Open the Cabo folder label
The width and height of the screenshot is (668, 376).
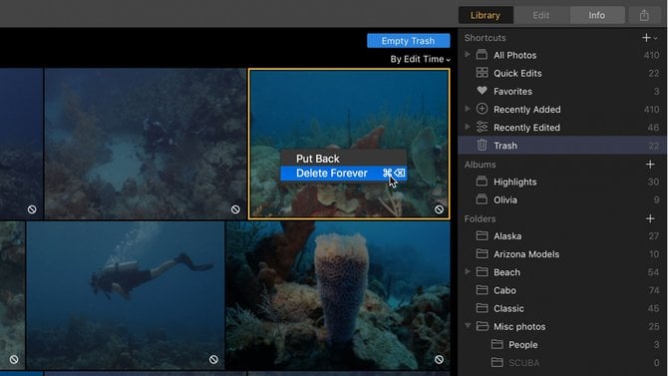click(x=504, y=290)
